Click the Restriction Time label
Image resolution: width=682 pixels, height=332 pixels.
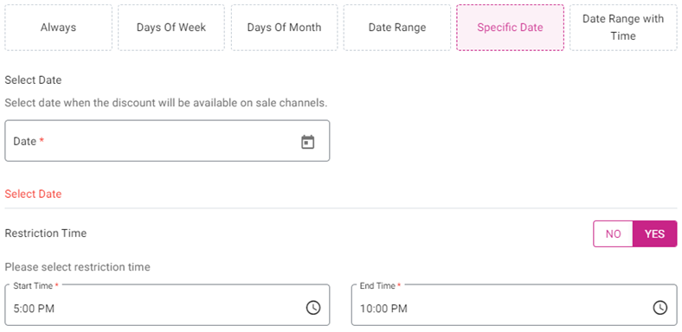[x=46, y=233]
